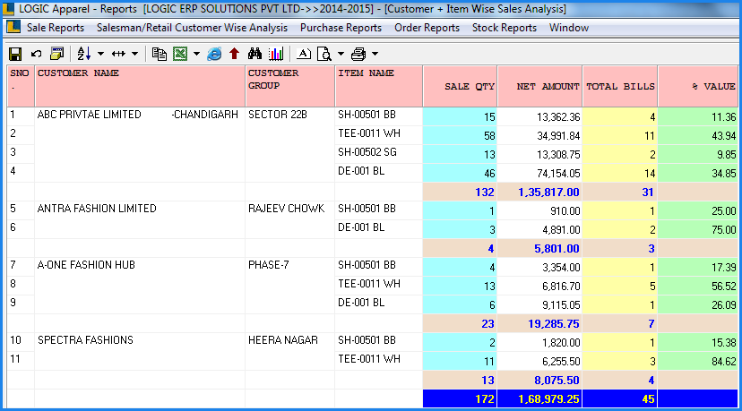The width and height of the screenshot is (742, 411).
Task: Click the SALE QTY column header
Action: point(460,86)
